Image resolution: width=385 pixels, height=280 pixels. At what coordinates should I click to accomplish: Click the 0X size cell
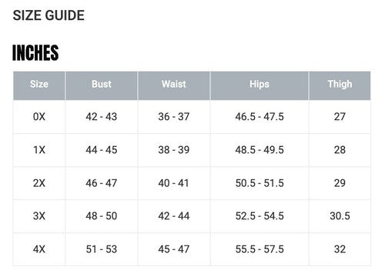[x=39, y=117]
